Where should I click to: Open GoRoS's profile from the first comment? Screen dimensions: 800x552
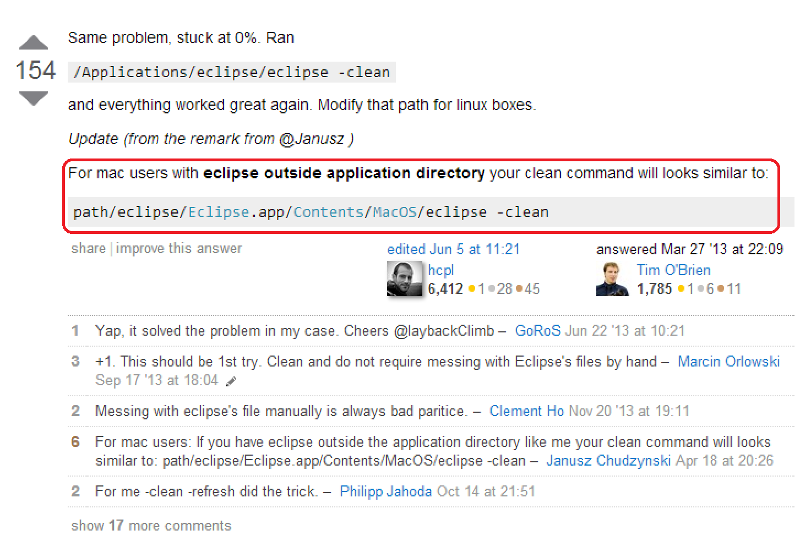tap(537, 330)
